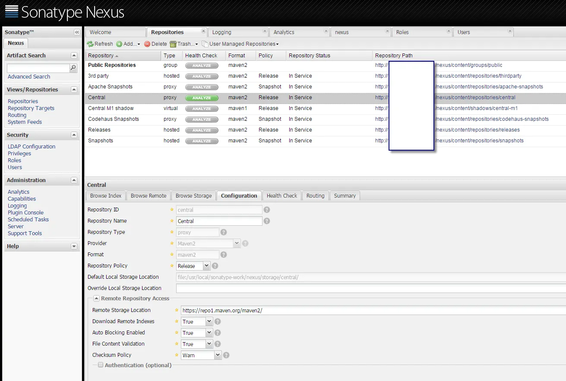Screen dimensions: 566x381
Task: Open the Roles tab at top
Action: pyautogui.click(x=402, y=32)
